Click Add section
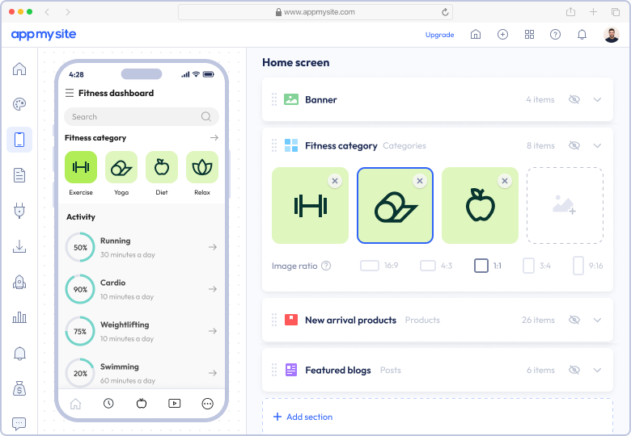The width and height of the screenshot is (631, 436). 303,417
